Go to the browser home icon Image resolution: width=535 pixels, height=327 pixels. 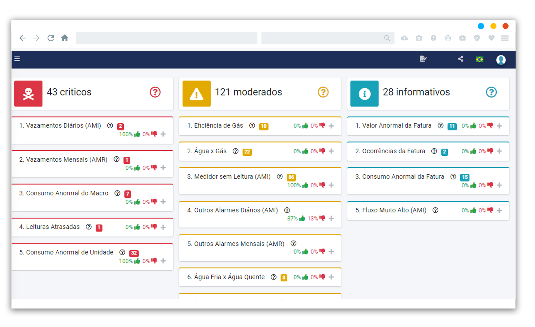click(65, 38)
